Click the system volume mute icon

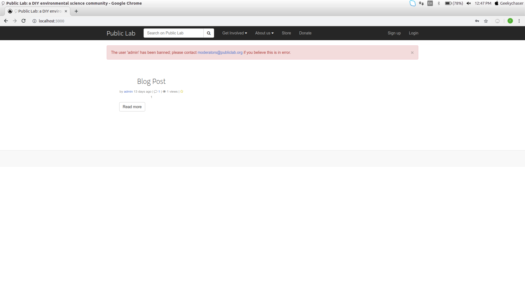coord(469,3)
